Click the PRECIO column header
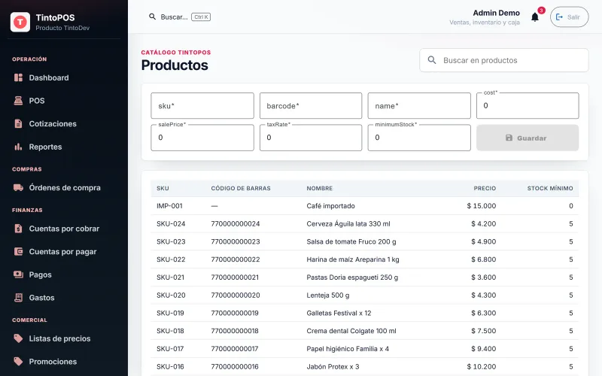This screenshot has width=602, height=376. (x=485, y=189)
